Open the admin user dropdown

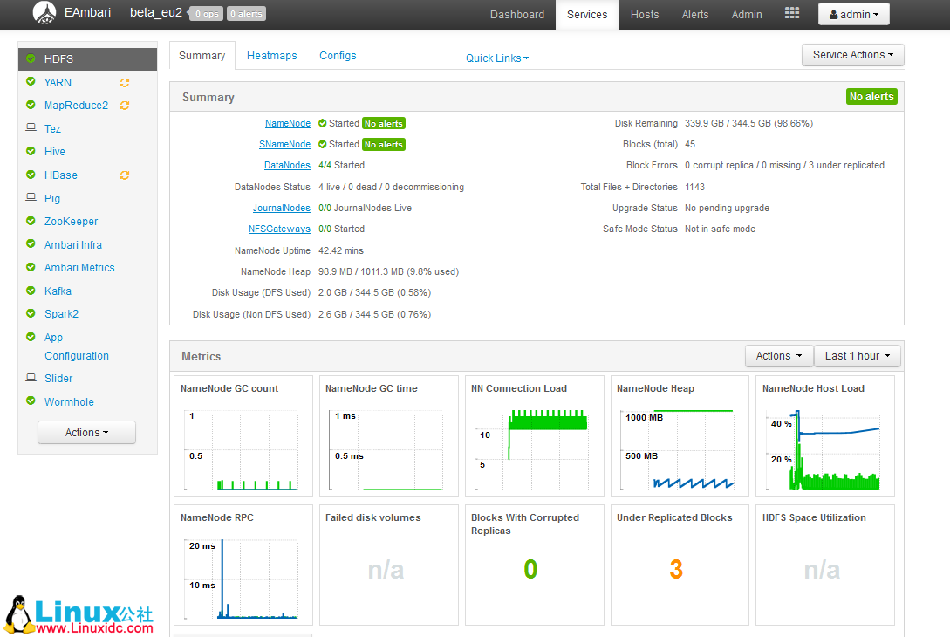[x=853, y=15]
